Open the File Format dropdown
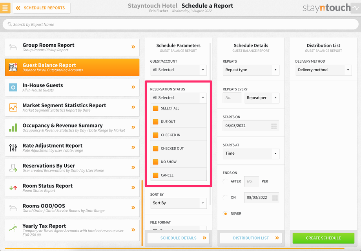 (179, 228)
